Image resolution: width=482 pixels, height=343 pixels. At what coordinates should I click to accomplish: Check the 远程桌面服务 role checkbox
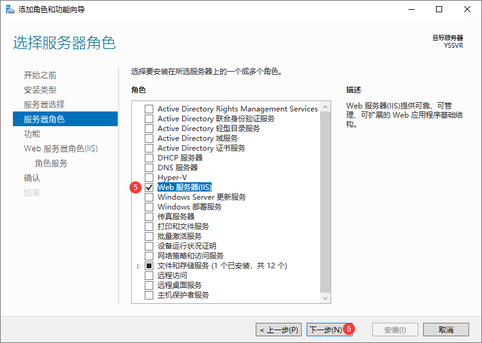tap(149, 285)
